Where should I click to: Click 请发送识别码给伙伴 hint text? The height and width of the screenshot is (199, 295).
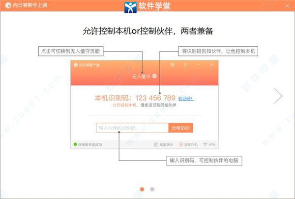(x=158, y=105)
